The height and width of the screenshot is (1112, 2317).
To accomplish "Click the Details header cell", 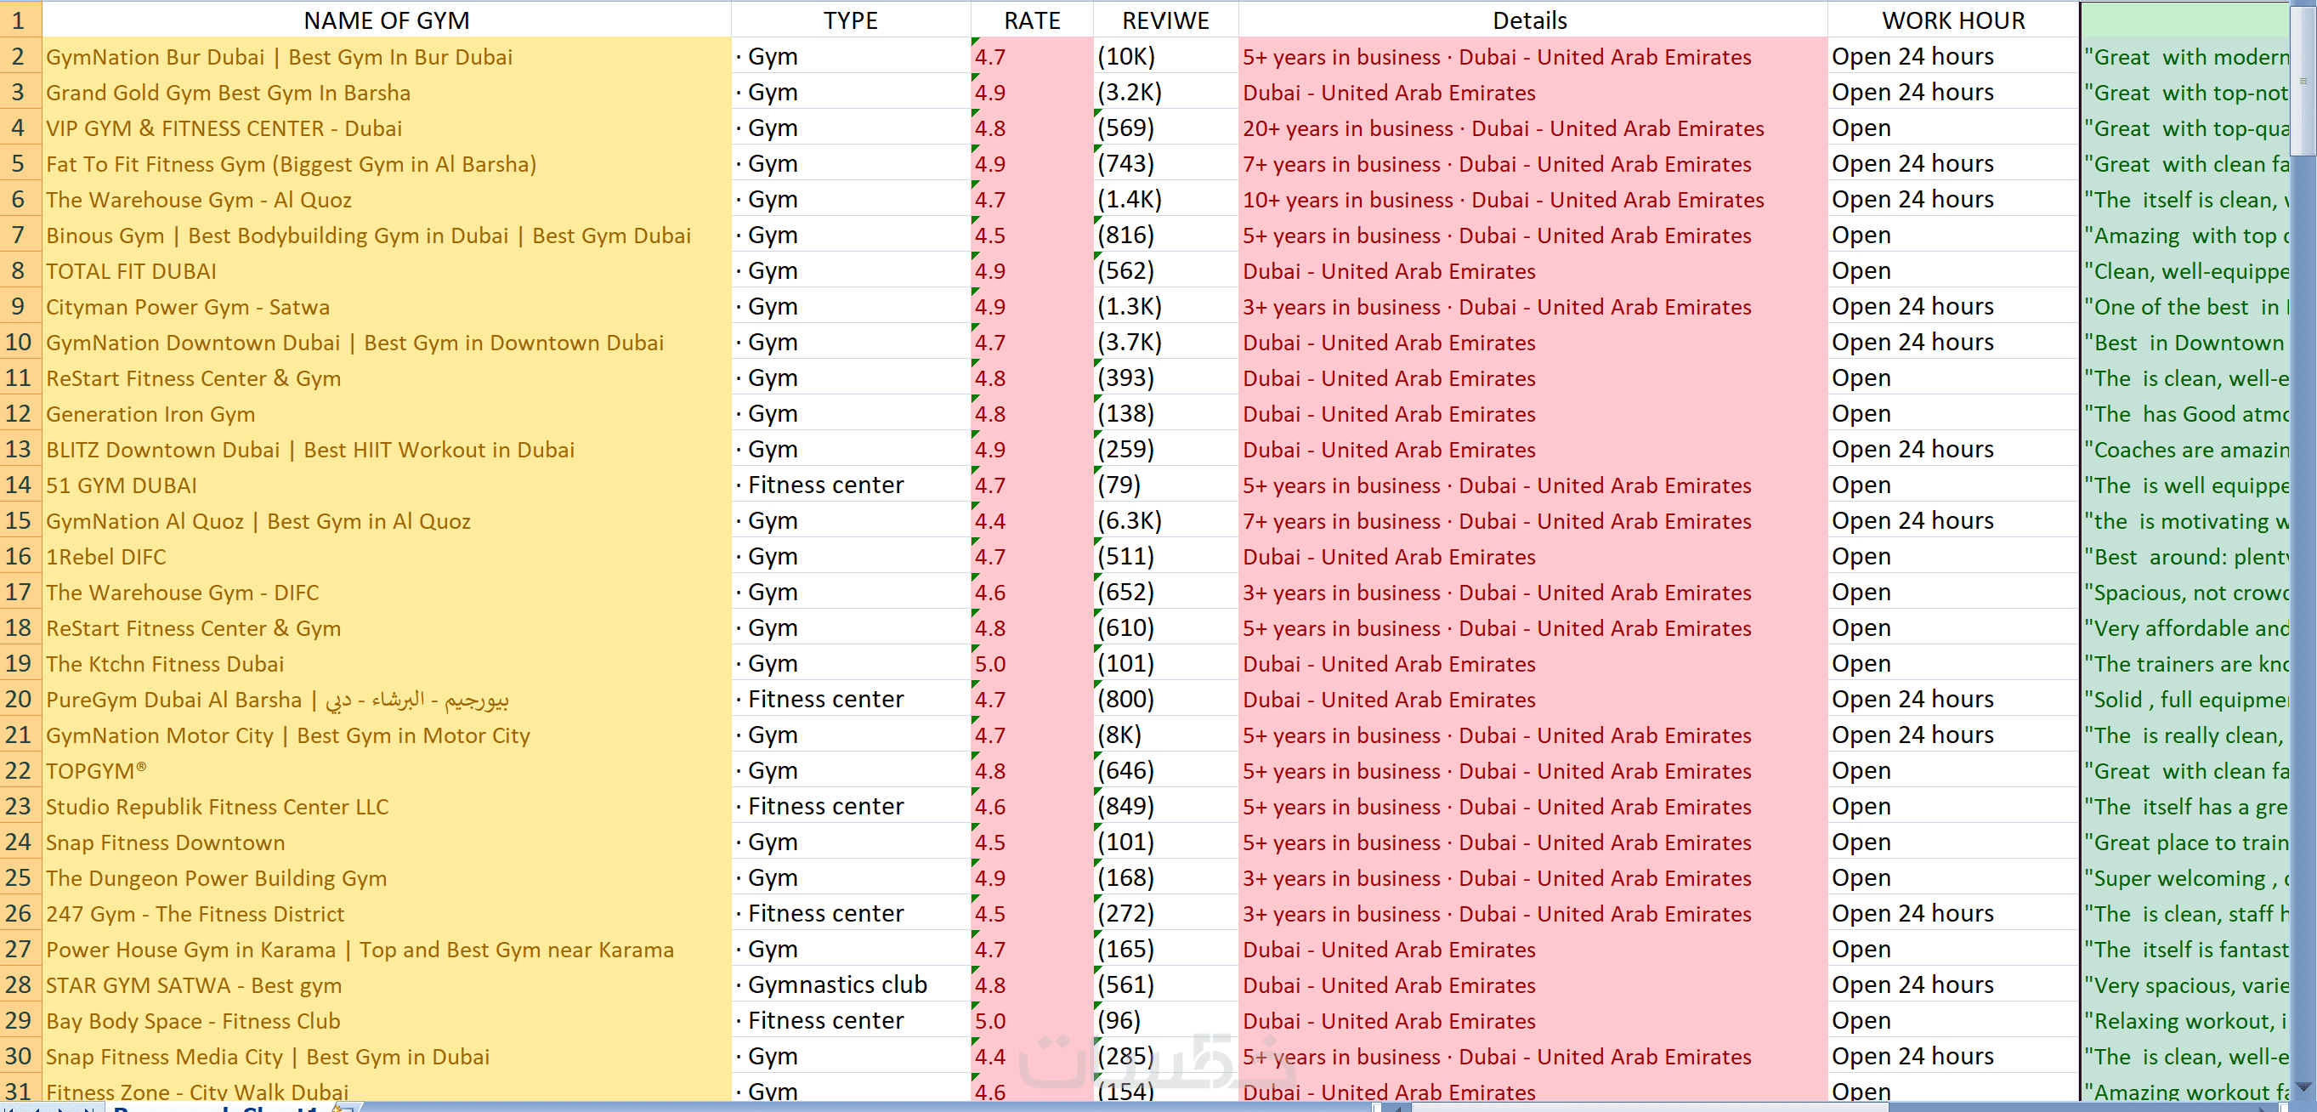I will [1530, 20].
